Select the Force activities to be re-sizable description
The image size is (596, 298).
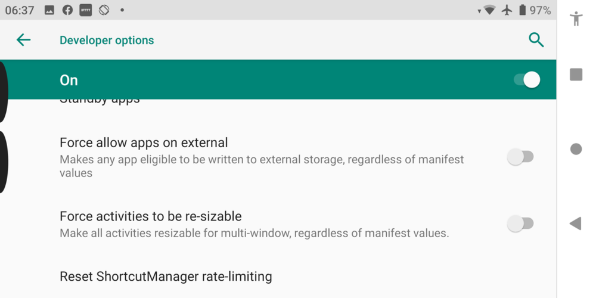(254, 233)
